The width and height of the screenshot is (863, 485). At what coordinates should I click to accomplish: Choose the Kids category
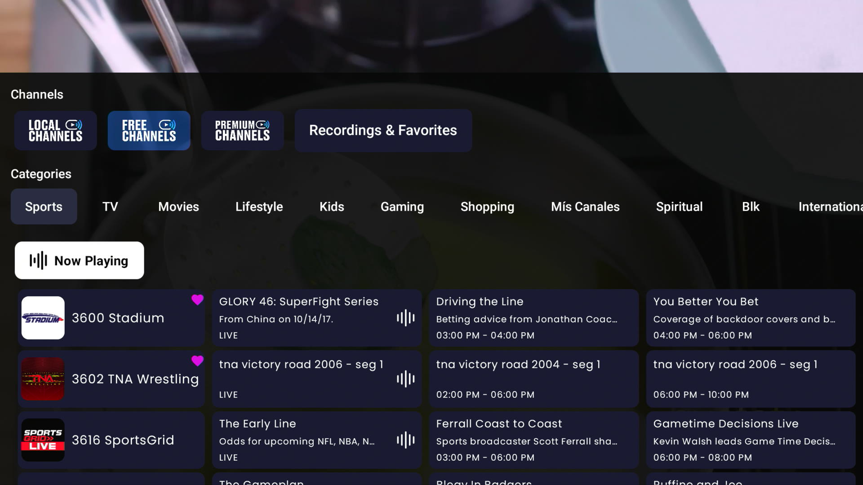click(332, 207)
